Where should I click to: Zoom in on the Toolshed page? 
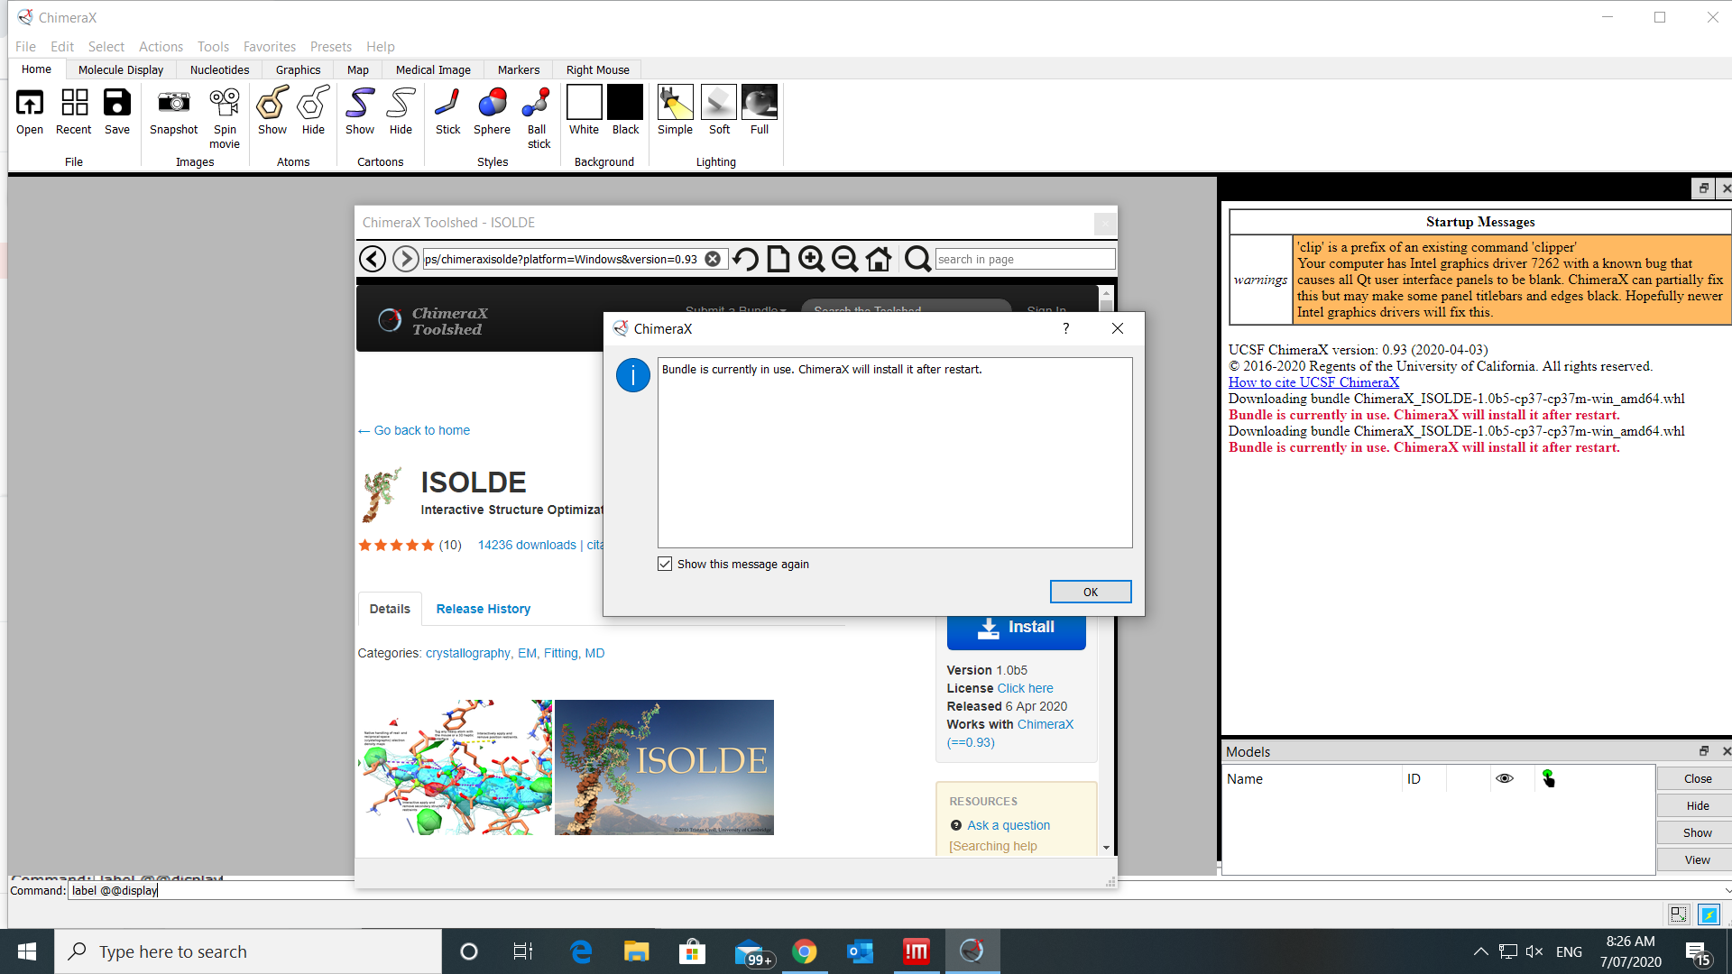(x=810, y=259)
